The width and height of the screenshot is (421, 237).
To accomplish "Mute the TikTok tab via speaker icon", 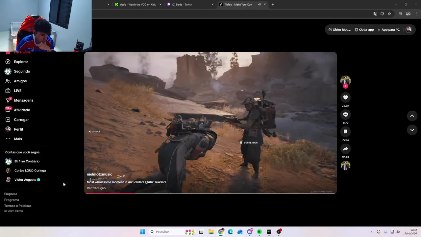I will 260,5.
